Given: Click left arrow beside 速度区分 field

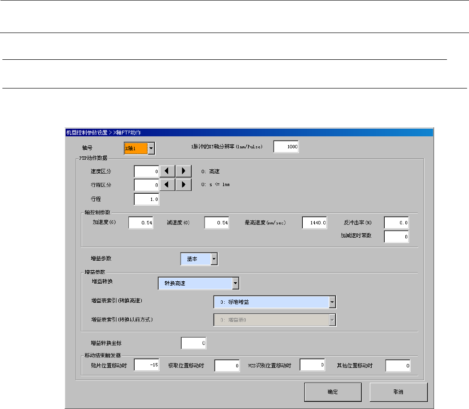Looking at the screenshot, I should click(167, 171).
